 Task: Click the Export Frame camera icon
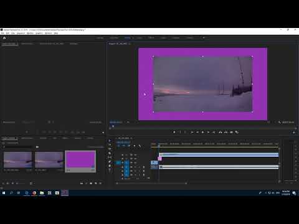pos(231,132)
